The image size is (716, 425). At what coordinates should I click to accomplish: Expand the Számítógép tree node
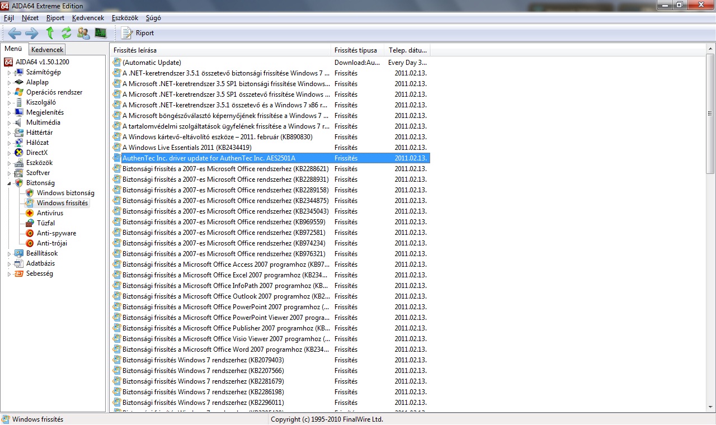[x=9, y=73]
